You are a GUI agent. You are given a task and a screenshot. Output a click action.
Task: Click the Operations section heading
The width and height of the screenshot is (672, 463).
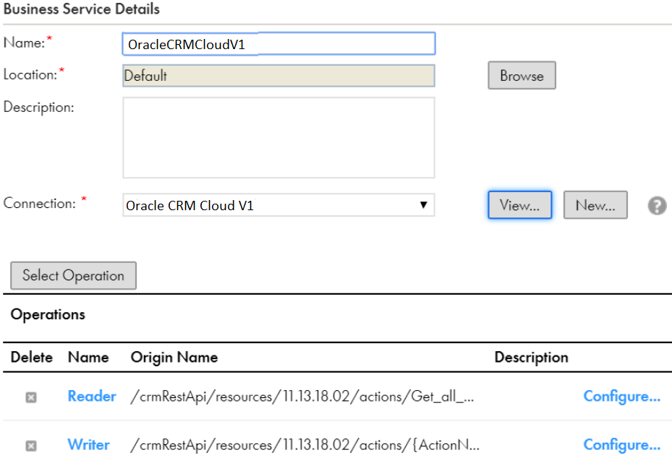48,314
